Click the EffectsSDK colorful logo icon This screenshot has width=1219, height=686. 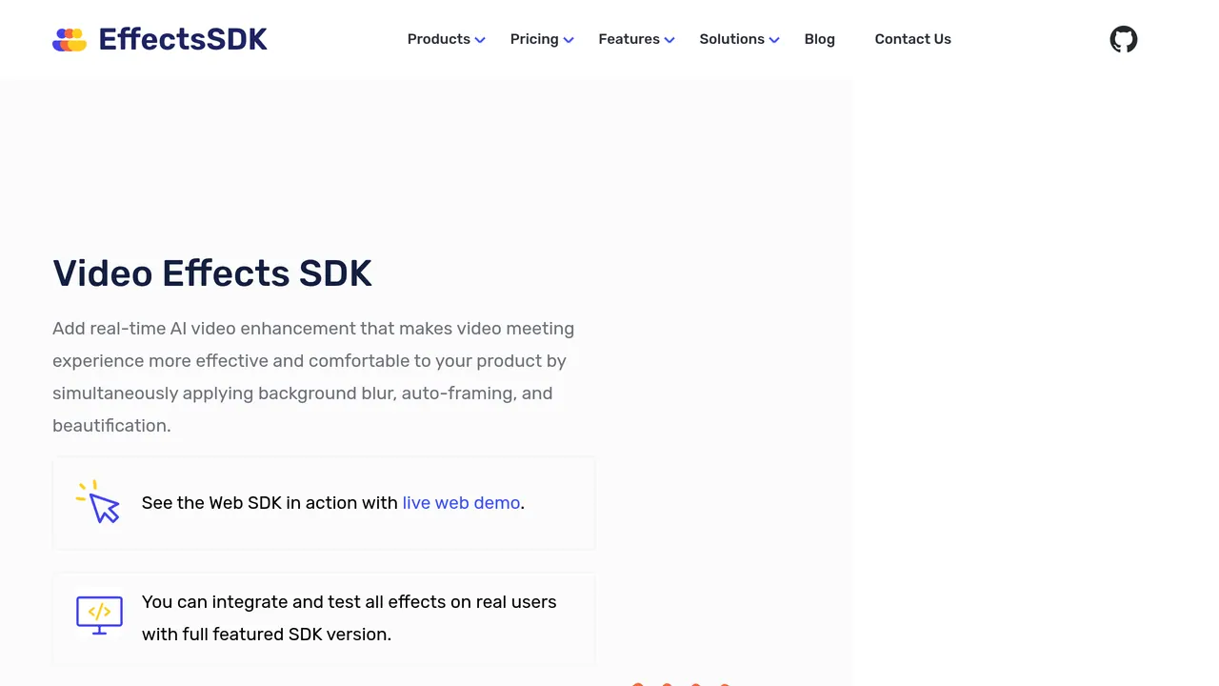click(70, 39)
